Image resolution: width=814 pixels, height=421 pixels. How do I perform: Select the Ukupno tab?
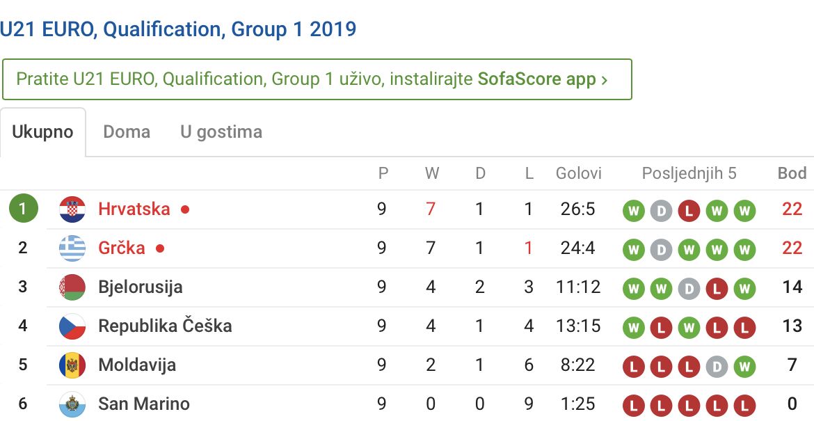[x=42, y=132]
